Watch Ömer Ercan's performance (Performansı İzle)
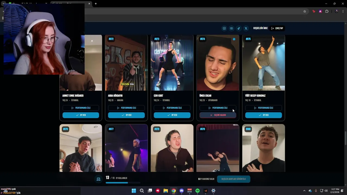This screenshot has width=347, height=195. tap(218, 108)
